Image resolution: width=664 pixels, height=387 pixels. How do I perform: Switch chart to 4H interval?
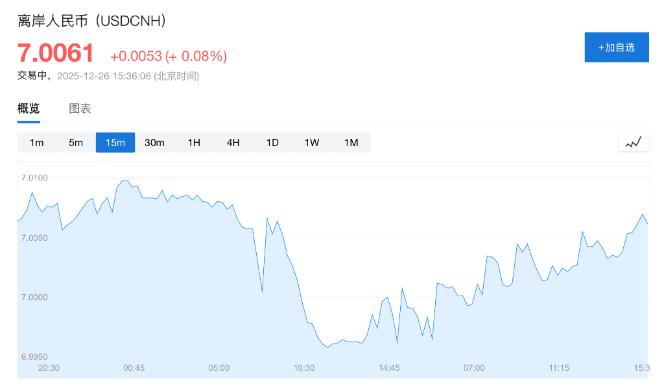[x=233, y=142]
